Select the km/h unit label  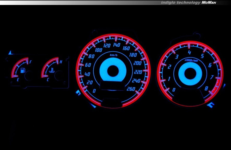113,55
